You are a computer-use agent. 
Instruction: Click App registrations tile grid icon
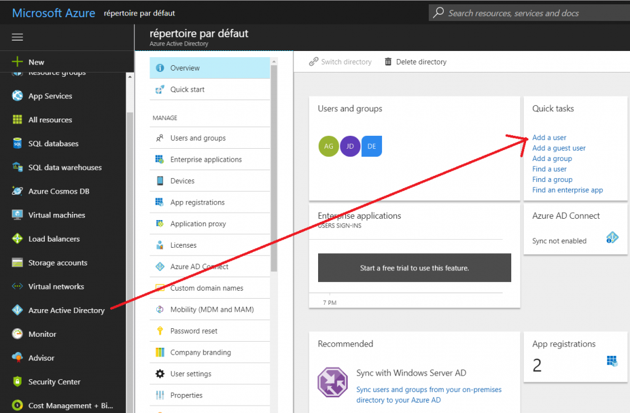tap(612, 360)
